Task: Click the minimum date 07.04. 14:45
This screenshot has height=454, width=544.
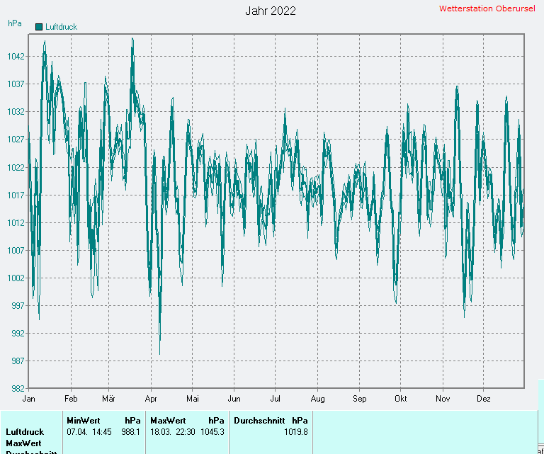Action: tap(89, 432)
